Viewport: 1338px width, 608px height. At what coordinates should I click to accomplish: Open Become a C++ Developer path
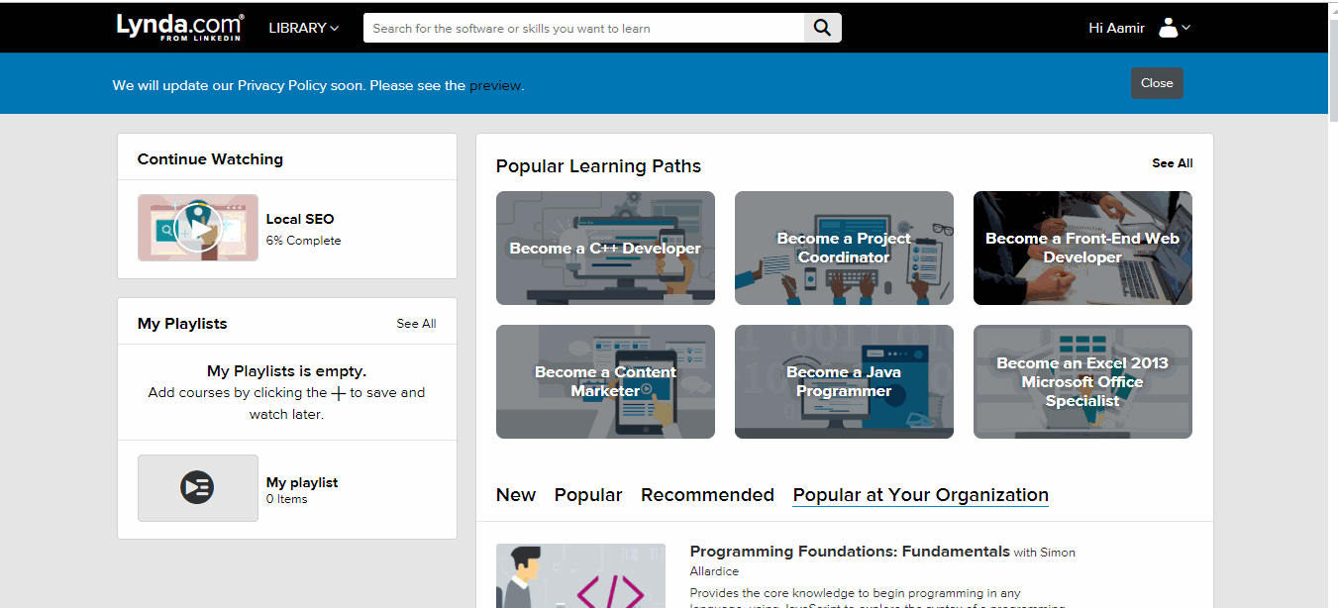[605, 248]
